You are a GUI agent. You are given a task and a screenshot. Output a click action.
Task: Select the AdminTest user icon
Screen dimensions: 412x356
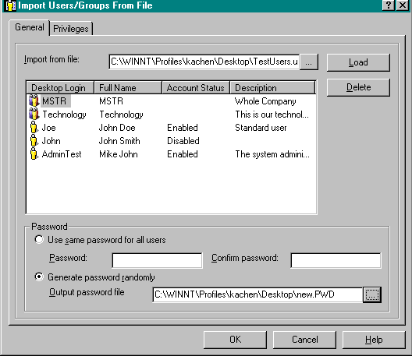coord(34,154)
